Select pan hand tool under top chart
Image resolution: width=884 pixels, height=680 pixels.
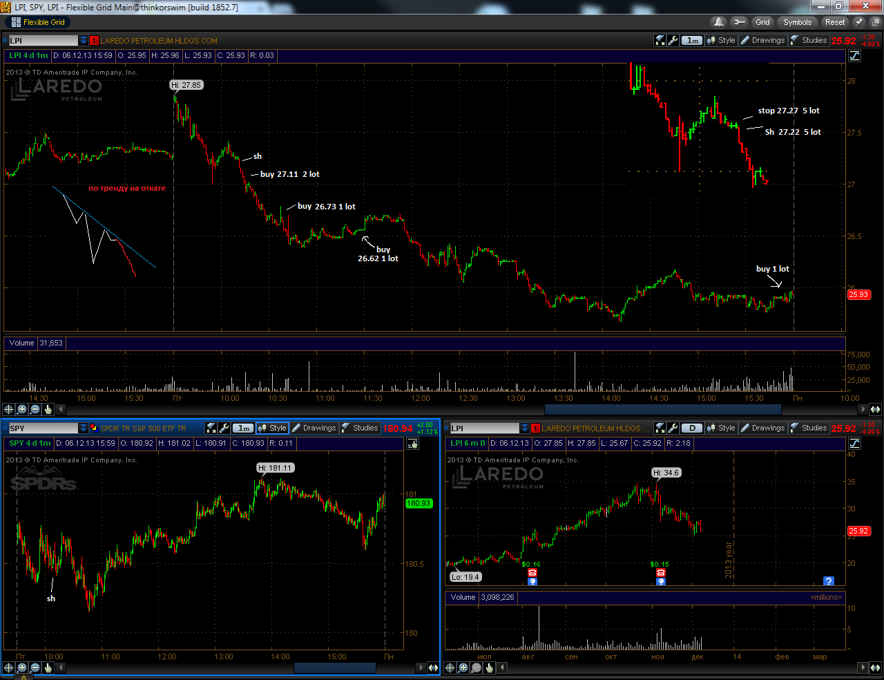pyautogui.click(x=48, y=409)
